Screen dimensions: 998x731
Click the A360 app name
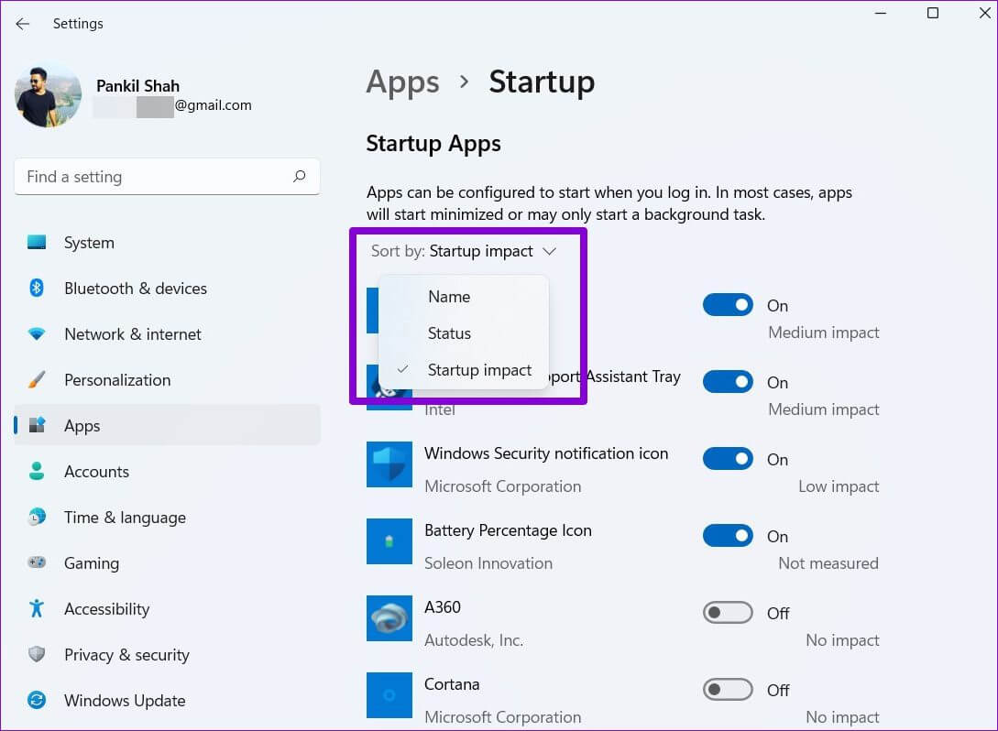pos(443,607)
